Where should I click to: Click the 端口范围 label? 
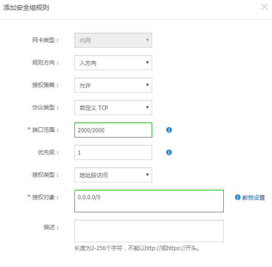point(45,130)
